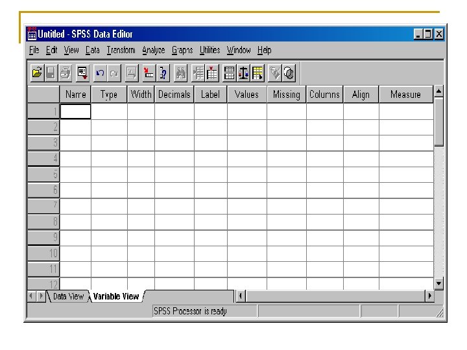The image size is (467, 350).
Task: Click the Print toolbar icon
Action: 66,73
